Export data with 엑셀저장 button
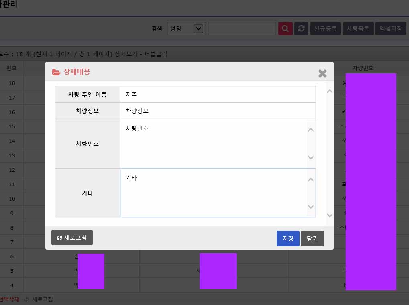Image resolution: width=409 pixels, height=305 pixels. (391, 29)
